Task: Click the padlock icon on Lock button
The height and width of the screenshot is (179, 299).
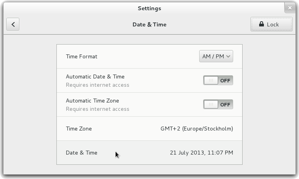Action: pos(262,24)
